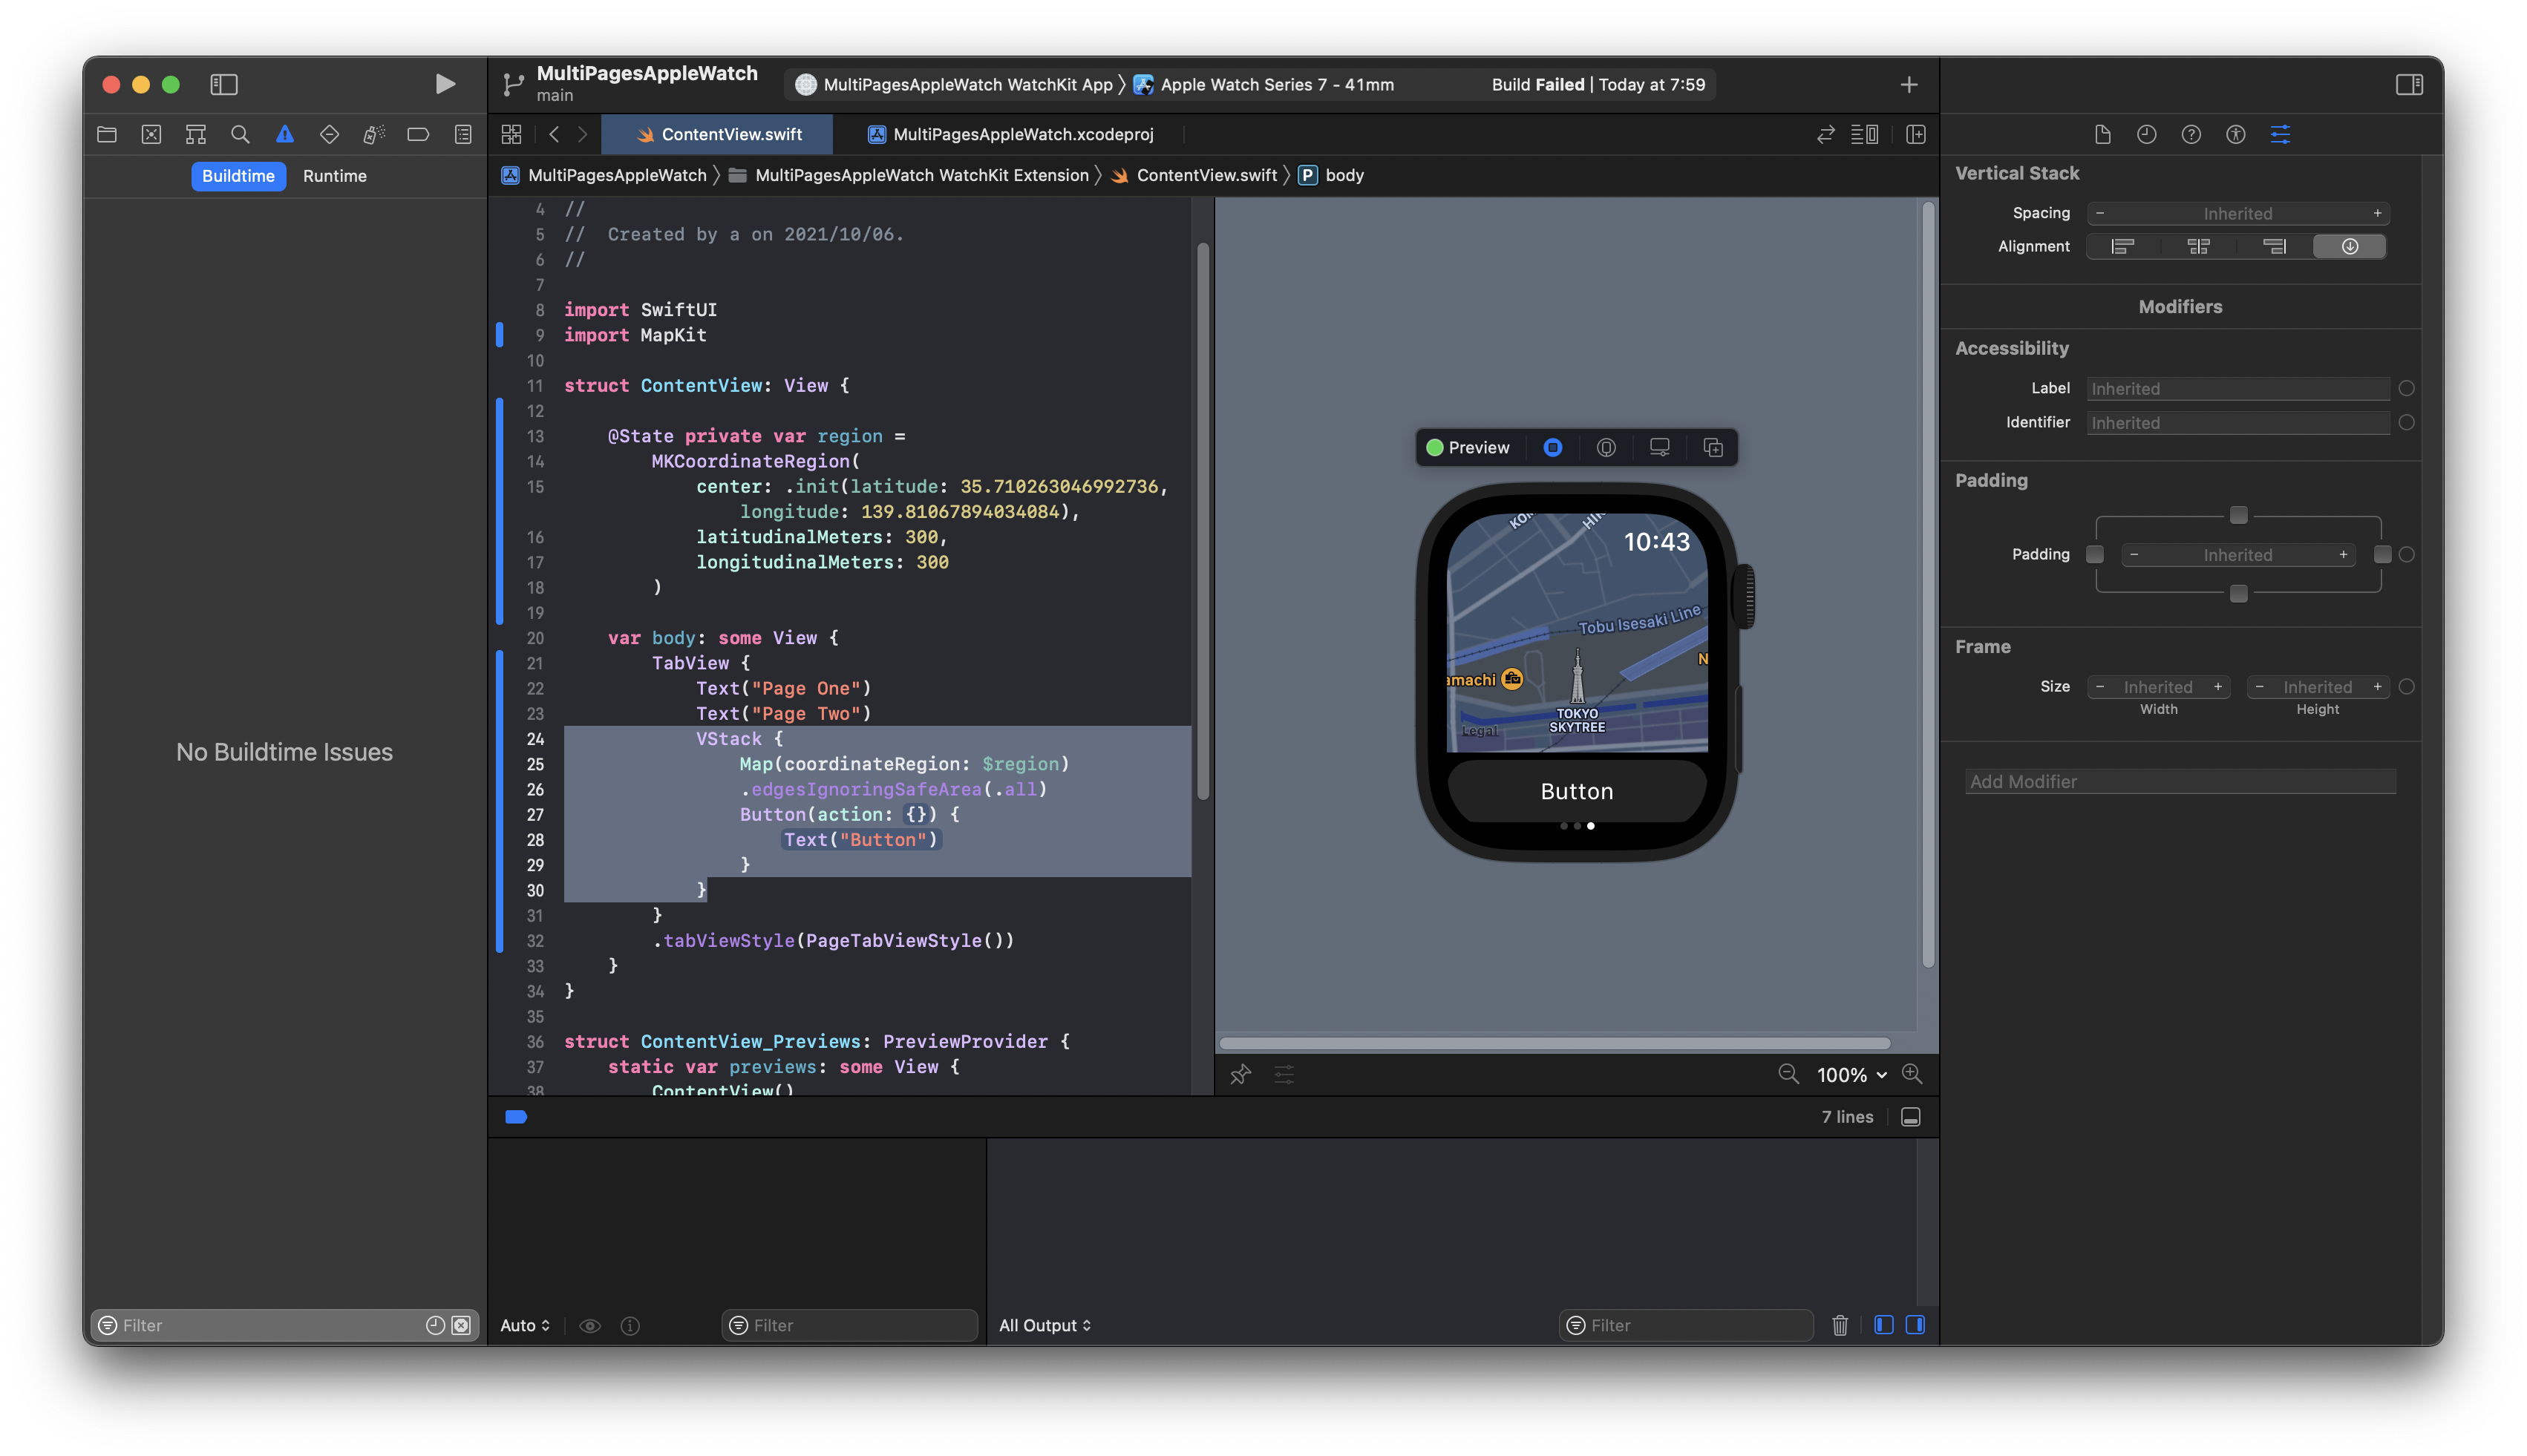This screenshot has width=2527, height=1456.
Task: Choose the WatchKit App scheme
Action: click(955, 85)
